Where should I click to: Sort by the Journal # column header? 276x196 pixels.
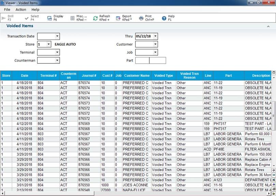(x=89, y=75)
